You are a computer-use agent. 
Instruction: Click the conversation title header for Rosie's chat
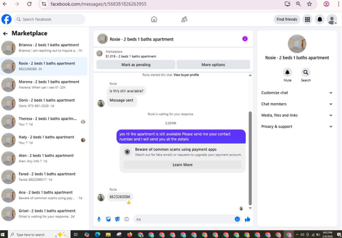142,40
